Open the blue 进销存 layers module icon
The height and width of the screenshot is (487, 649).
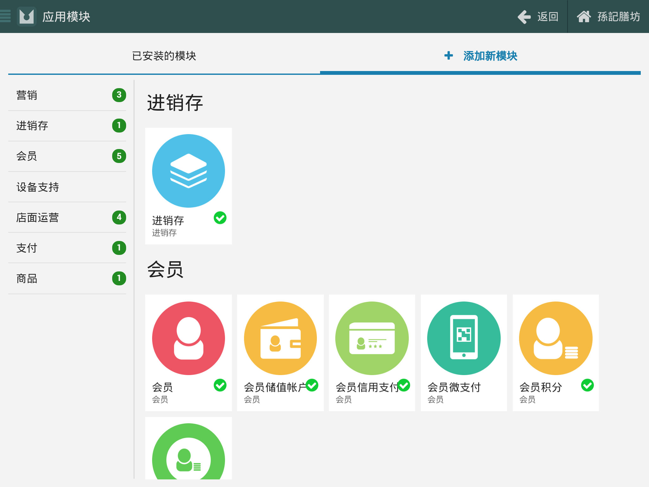click(x=189, y=171)
